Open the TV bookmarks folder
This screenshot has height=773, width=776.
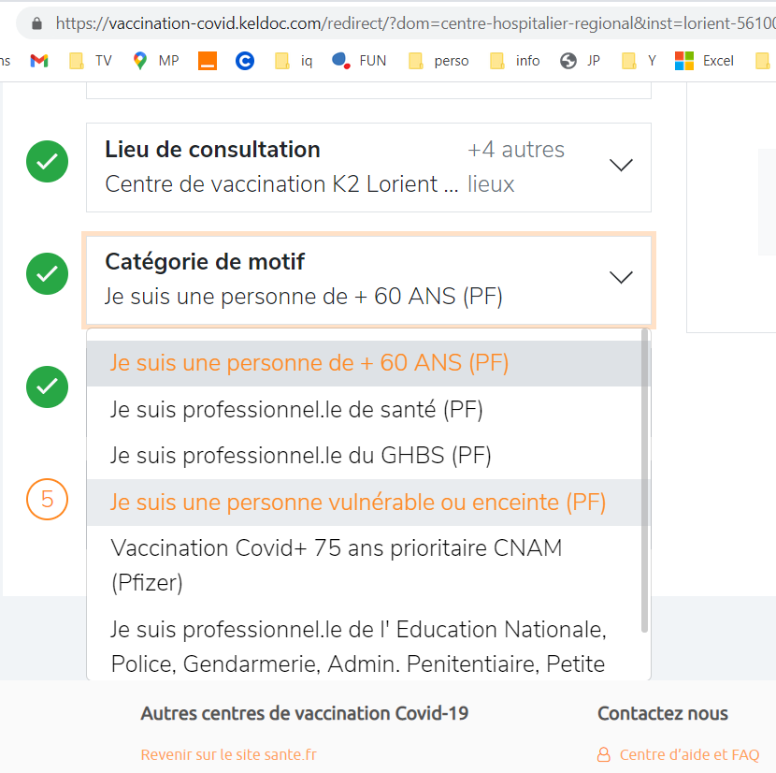click(92, 61)
